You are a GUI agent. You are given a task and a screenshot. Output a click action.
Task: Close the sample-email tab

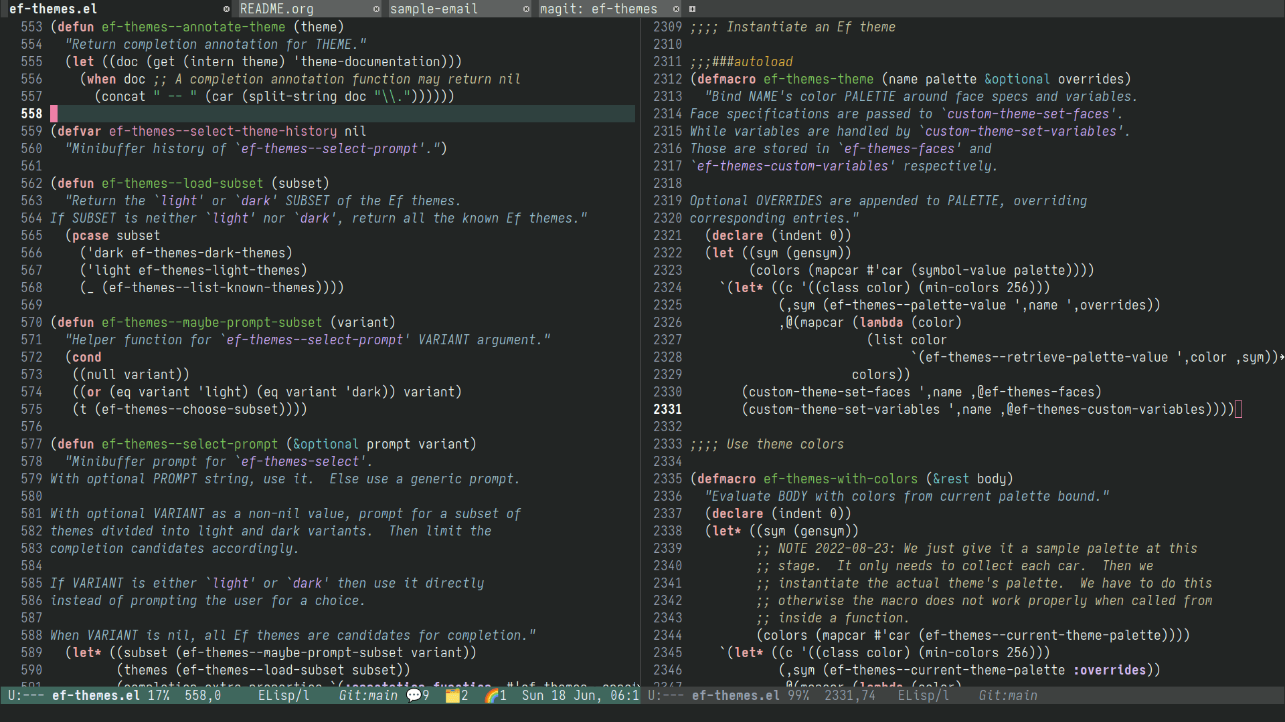click(526, 9)
